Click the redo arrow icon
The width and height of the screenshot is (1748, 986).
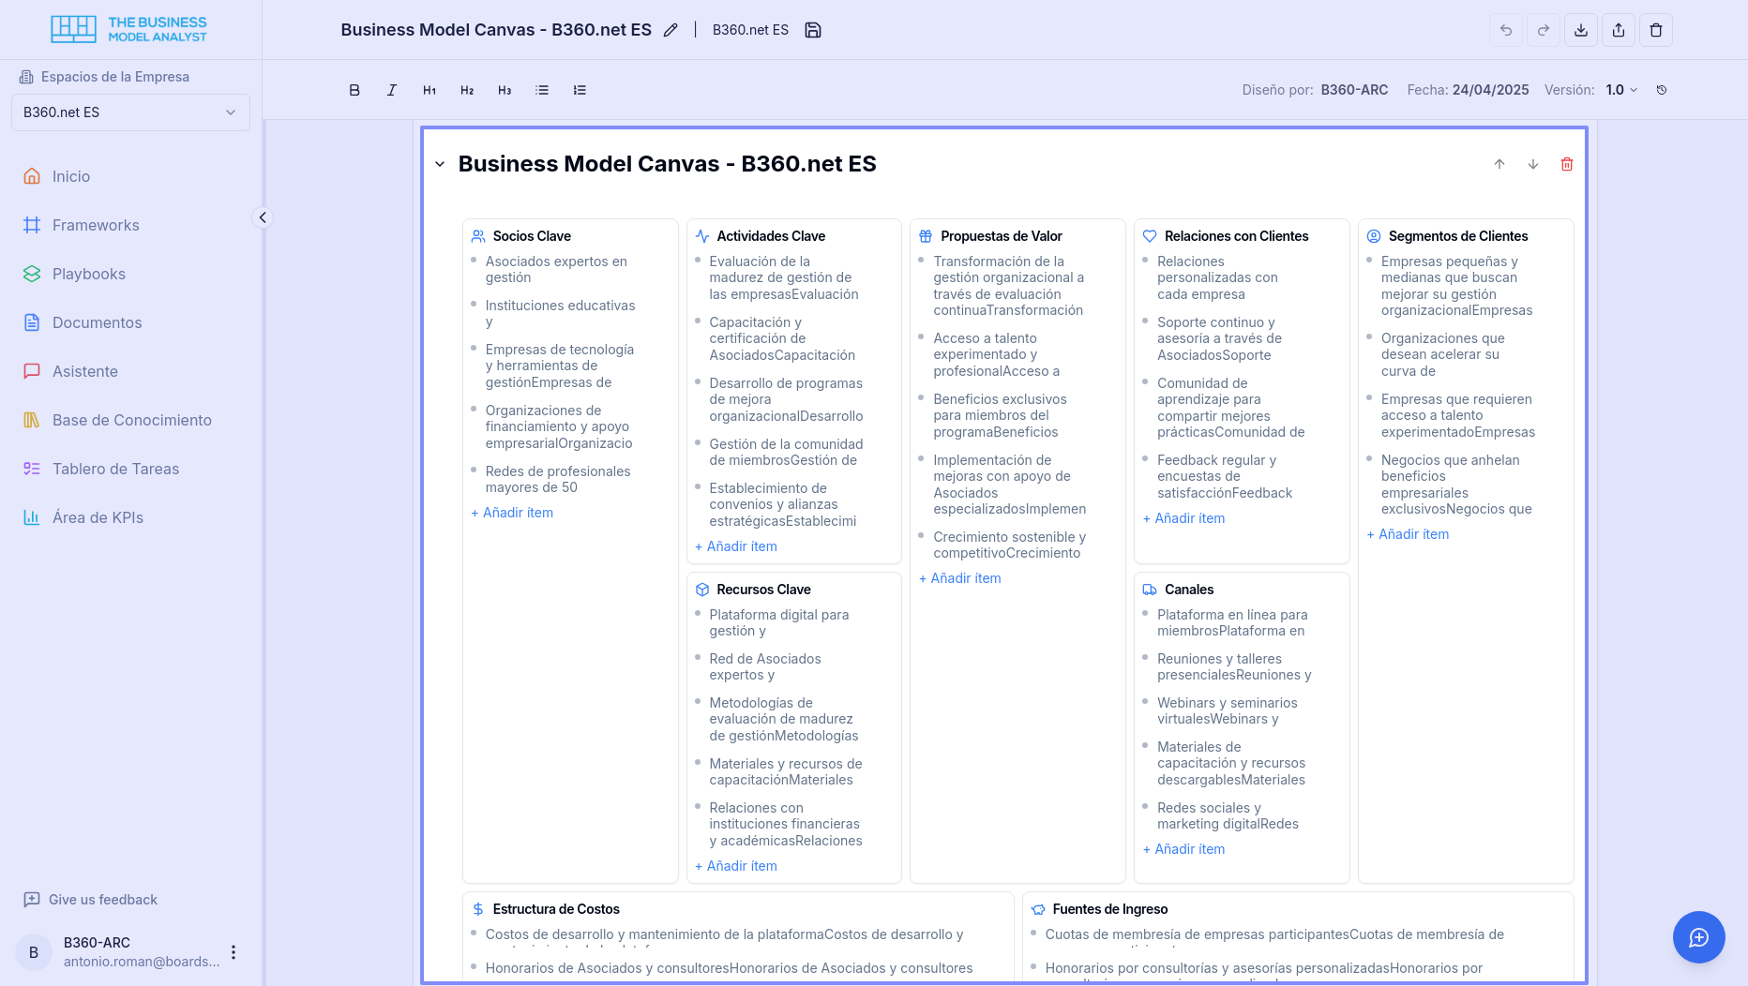[1544, 30]
